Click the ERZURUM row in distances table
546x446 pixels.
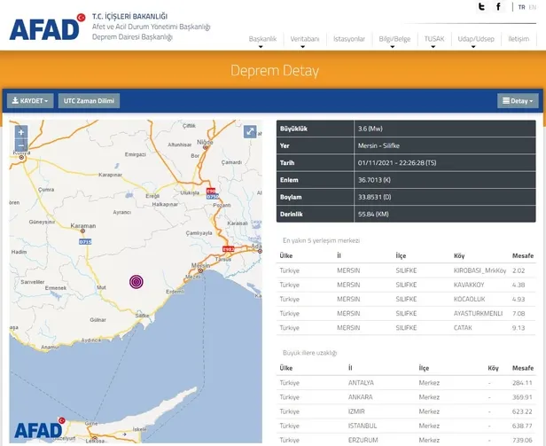coord(406,440)
